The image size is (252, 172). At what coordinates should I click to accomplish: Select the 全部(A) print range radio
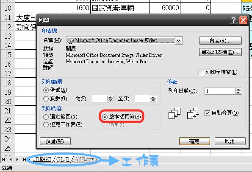tap(46, 90)
